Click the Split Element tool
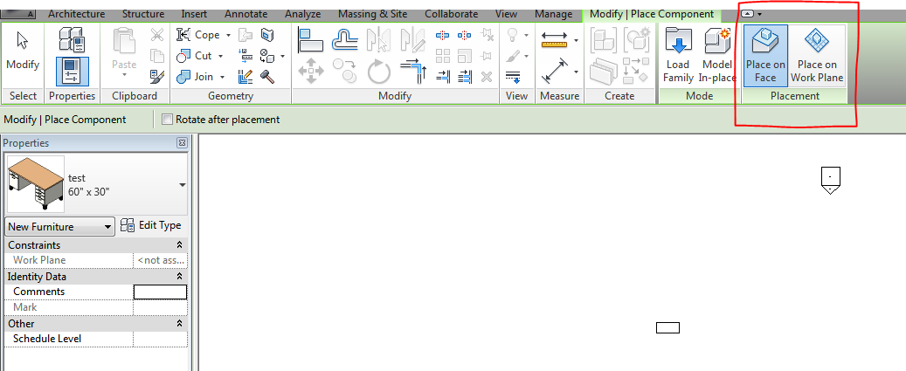 [443, 35]
